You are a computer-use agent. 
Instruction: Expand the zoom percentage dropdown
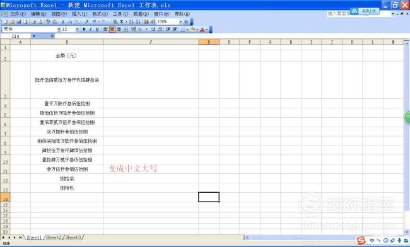180,21
